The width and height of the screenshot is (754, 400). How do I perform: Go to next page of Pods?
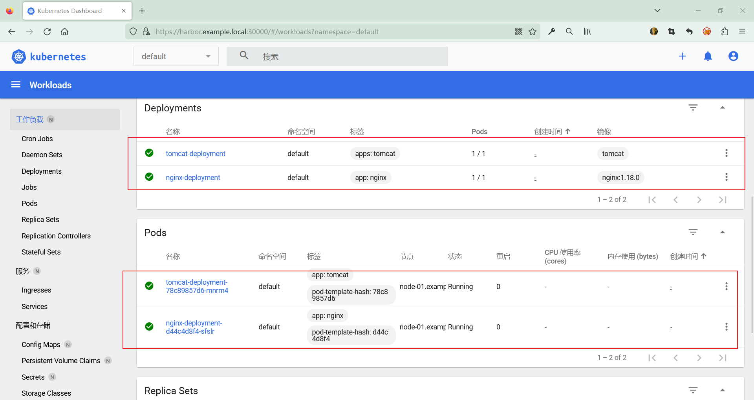click(699, 358)
